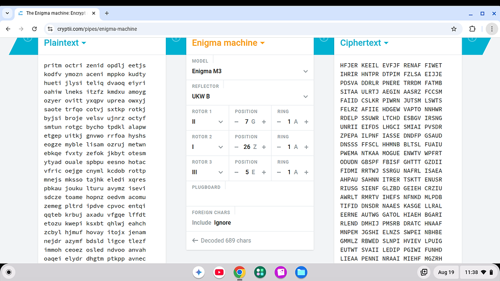Launch Gemini from the shelf
Image resolution: width=500 pixels, height=281 pixels.
[198, 272]
